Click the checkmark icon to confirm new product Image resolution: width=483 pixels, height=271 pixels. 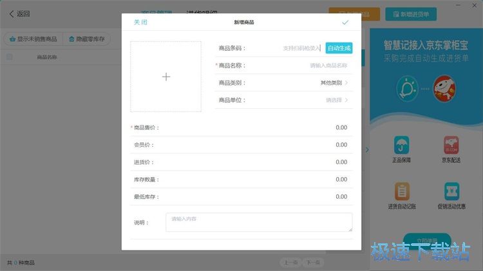pyautogui.click(x=345, y=23)
